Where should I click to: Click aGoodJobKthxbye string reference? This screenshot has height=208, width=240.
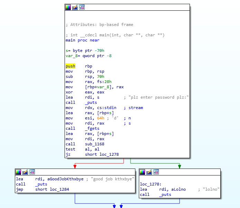pyautogui.click(x=65, y=179)
